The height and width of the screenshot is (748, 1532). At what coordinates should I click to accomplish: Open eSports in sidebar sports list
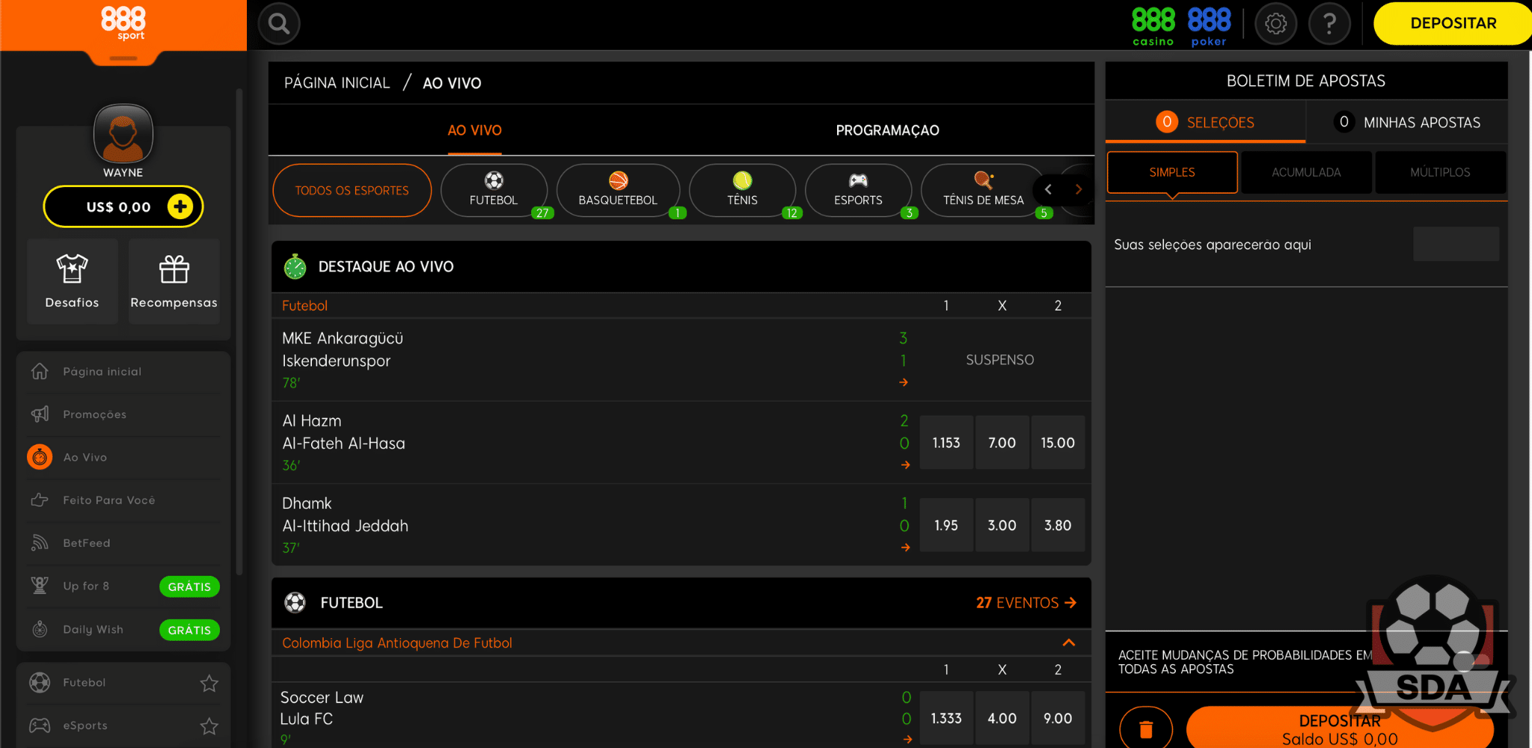[x=85, y=726]
